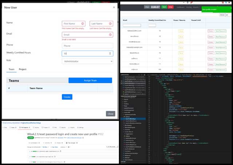The height and width of the screenshot is (165, 233).
Task: Increment Weekly Committed Hours with stepper arrows
Action: click(x=111, y=52)
